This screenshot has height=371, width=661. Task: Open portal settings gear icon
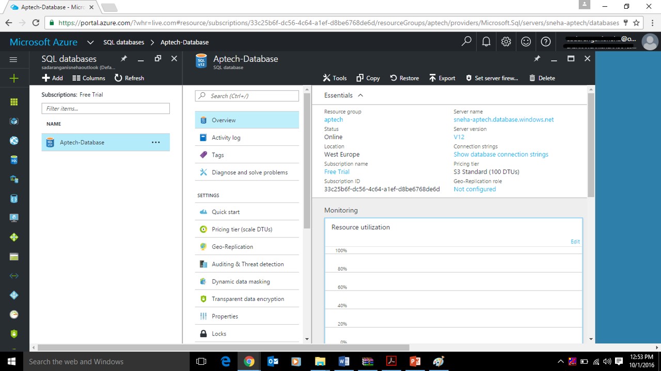(x=506, y=42)
